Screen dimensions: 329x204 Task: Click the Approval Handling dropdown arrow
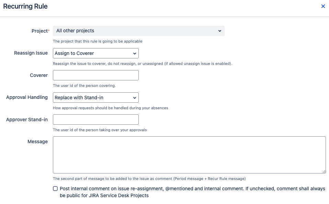pos(135,97)
